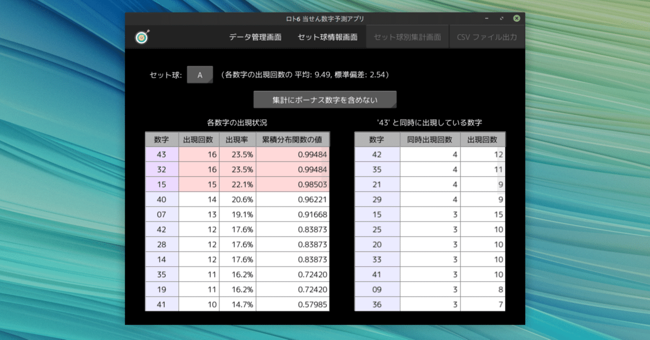Viewport: 650px width, 340px height.
Task: Select number 19 in left table
Action: [x=162, y=289]
